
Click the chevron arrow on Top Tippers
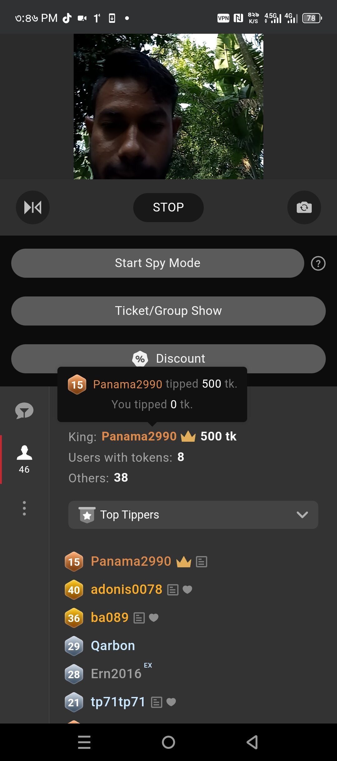coord(302,515)
